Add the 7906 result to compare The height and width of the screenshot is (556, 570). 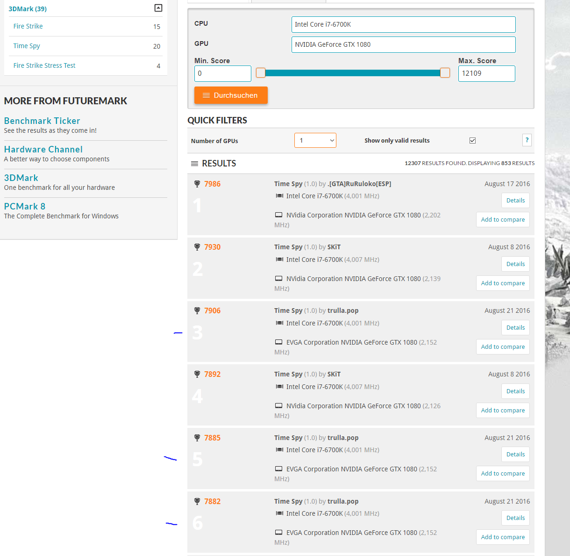[x=503, y=347]
